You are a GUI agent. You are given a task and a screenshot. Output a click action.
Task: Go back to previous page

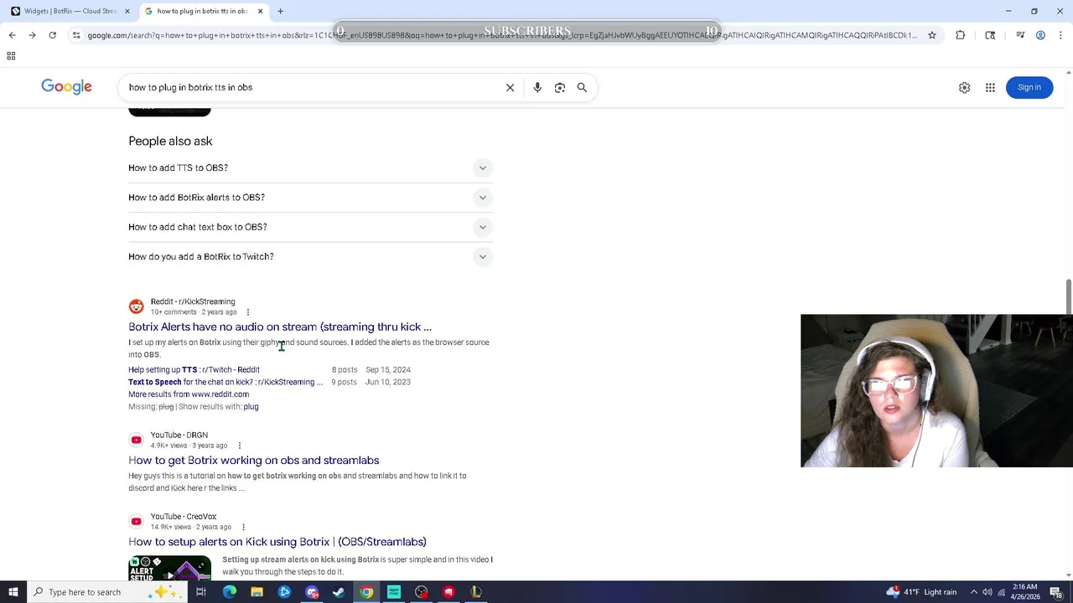(x=12, y=35)
